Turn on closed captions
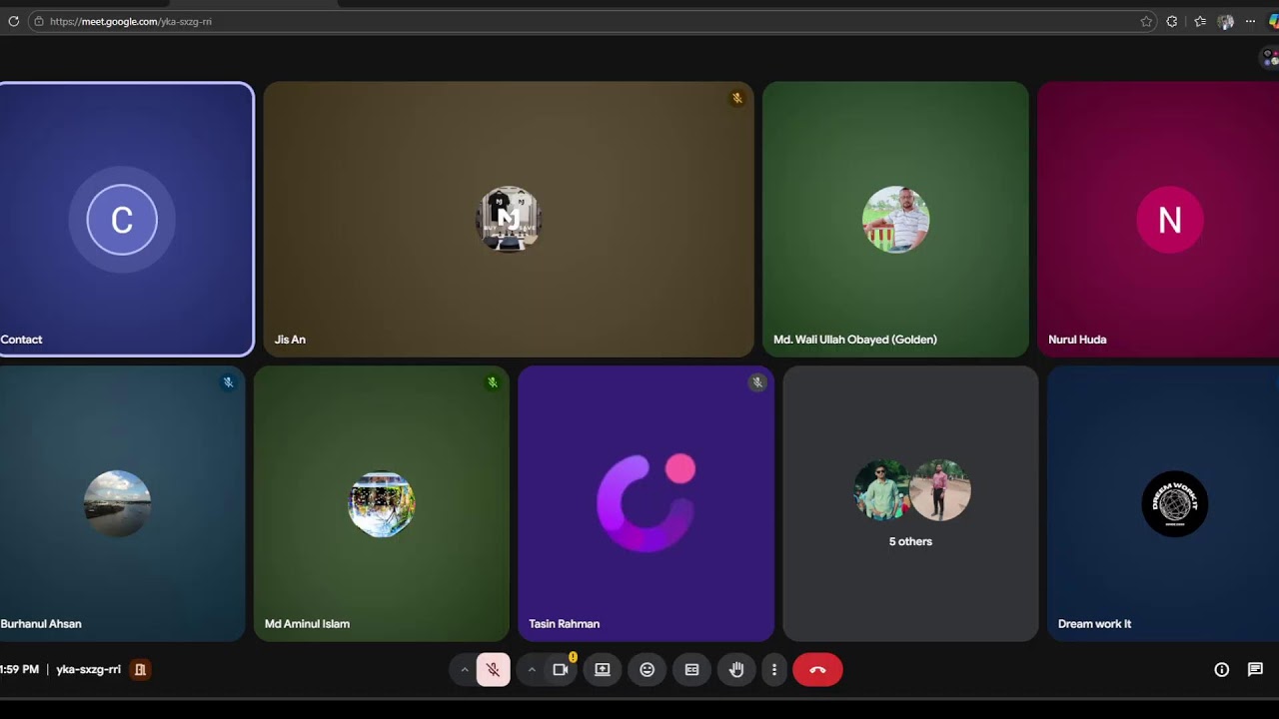The image size is (1279, 719). click(x=691, y=670)
